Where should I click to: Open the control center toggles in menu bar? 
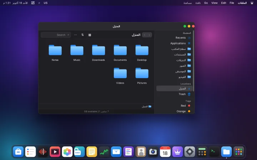[33, 3]
